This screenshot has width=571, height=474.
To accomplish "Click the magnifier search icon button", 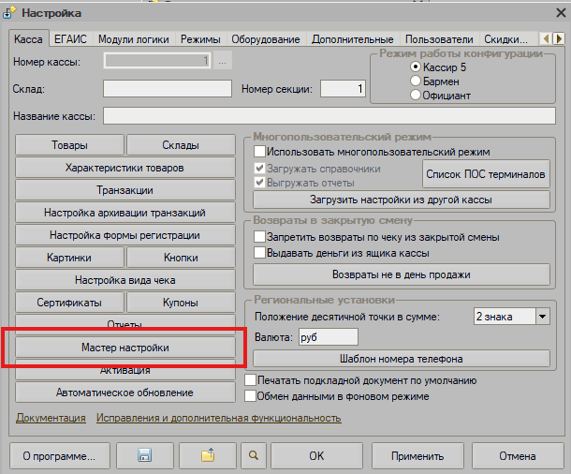I will [252, 456].
